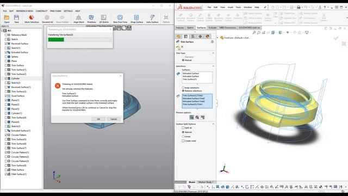This screenshot has height=196, width=348.
Task: Start the 2D Sketch tool
Action: [104, 19]
